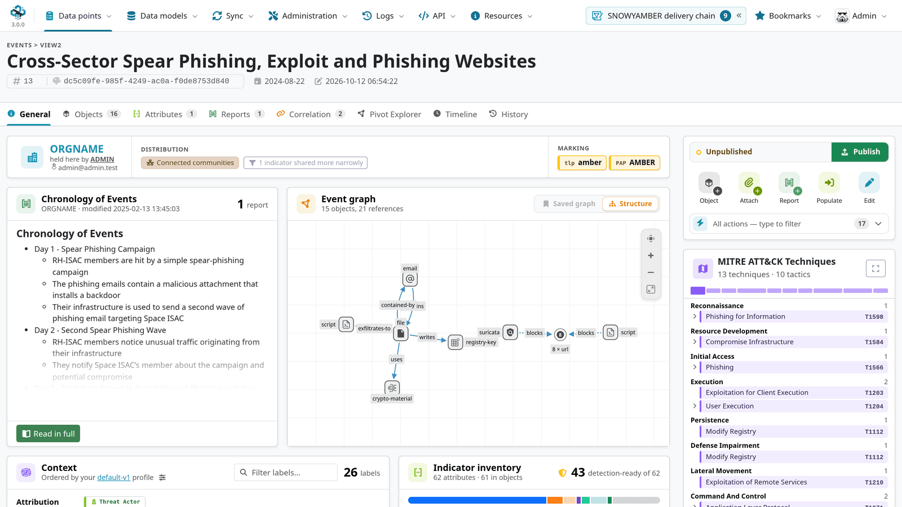
Task: Open the Administration dropdown menu
Action: 308,16
